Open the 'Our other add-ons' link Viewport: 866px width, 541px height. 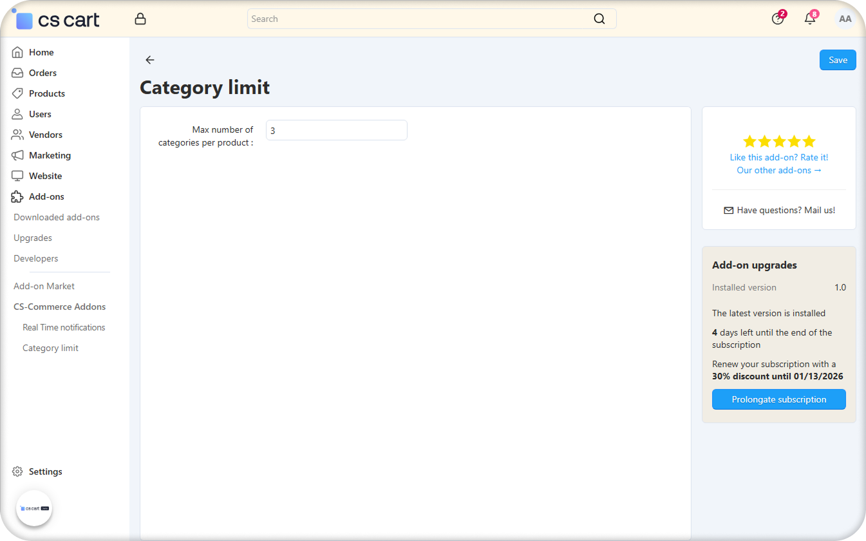[x=778, y=170]
